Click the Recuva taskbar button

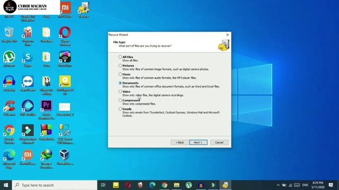coord(225,185)
